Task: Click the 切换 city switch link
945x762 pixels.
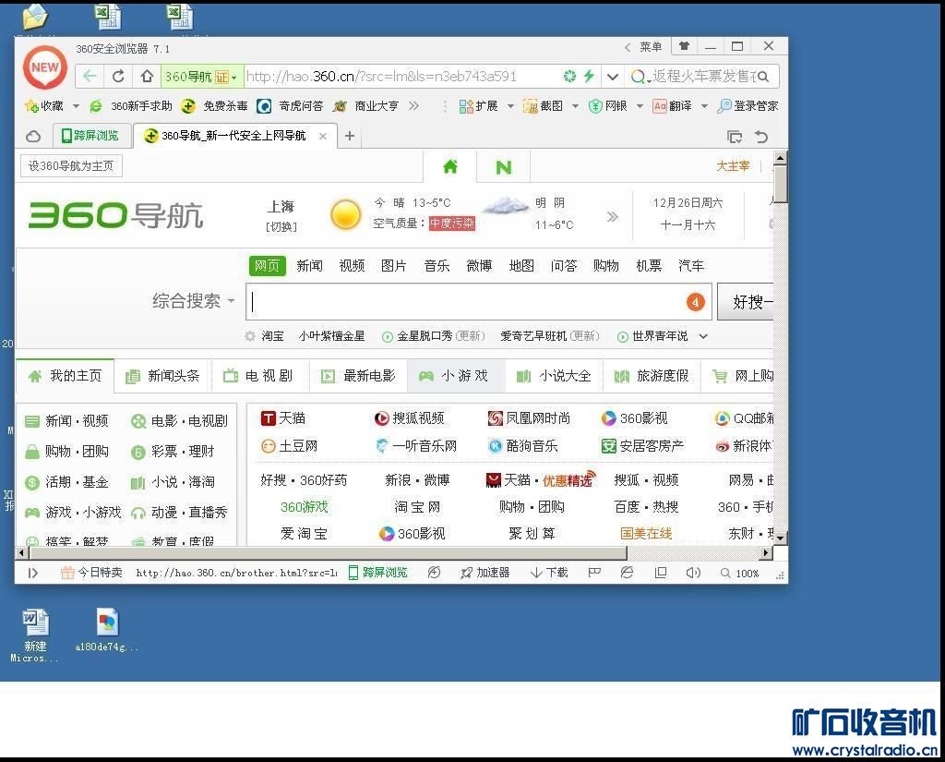Action: (281, 227)
